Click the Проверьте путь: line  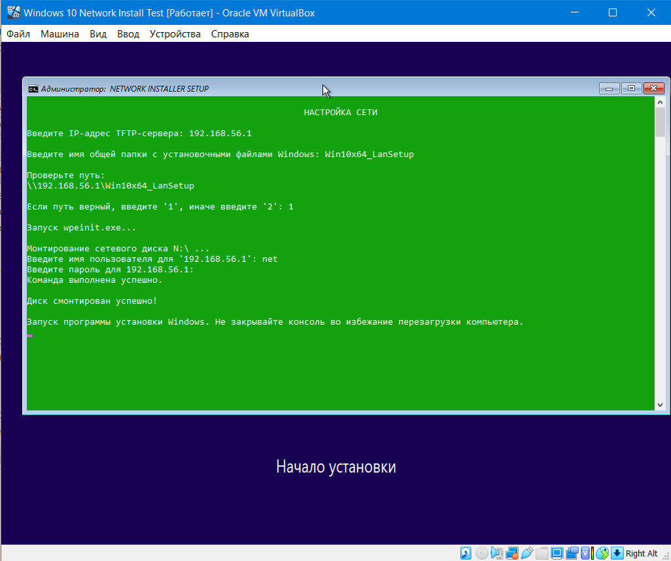(x=66, y=175)
